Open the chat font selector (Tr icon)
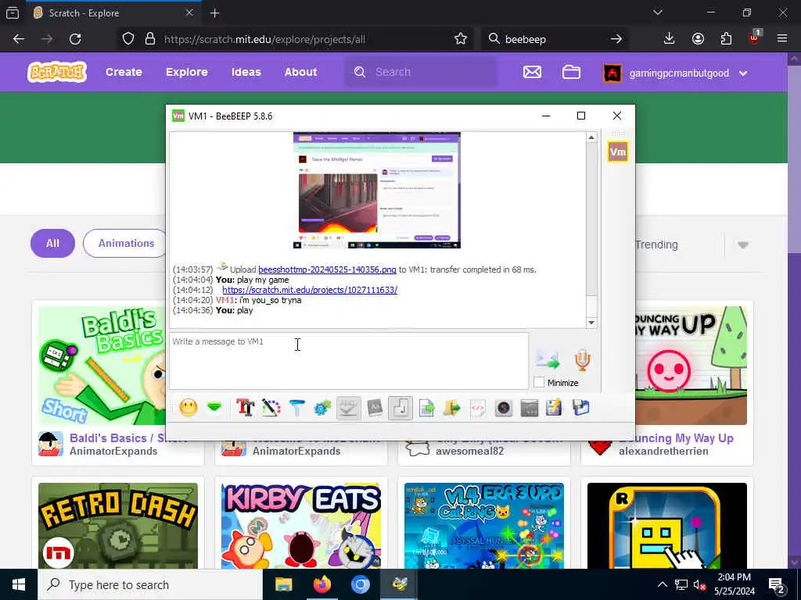Viewport: 801px width, 600px height. (x=245, y=407)
